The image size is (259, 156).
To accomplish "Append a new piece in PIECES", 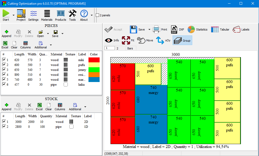I will pos(6,34).
